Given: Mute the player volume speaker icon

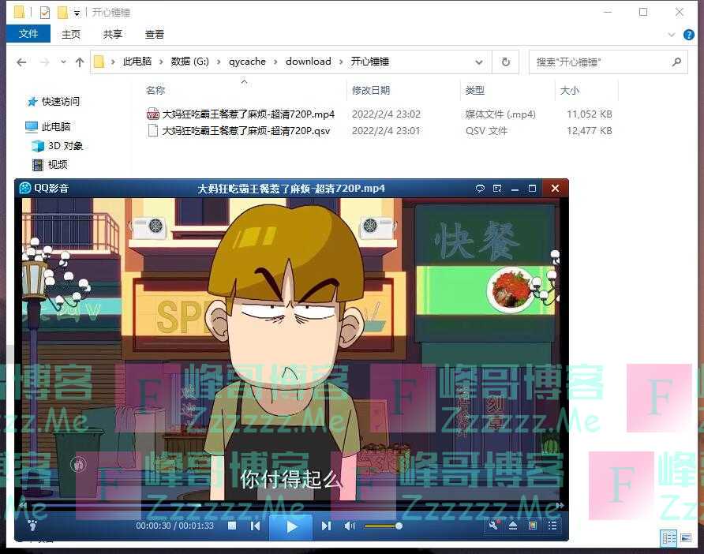Looking at the screenshot, I should tap(350, 526).
